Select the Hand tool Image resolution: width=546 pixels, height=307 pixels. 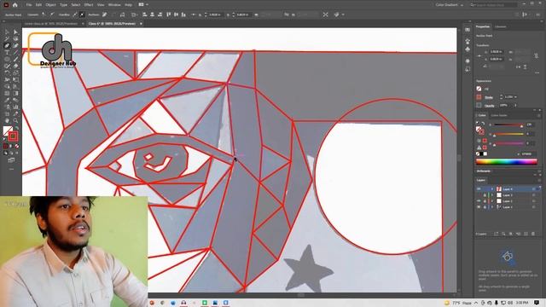7,121
